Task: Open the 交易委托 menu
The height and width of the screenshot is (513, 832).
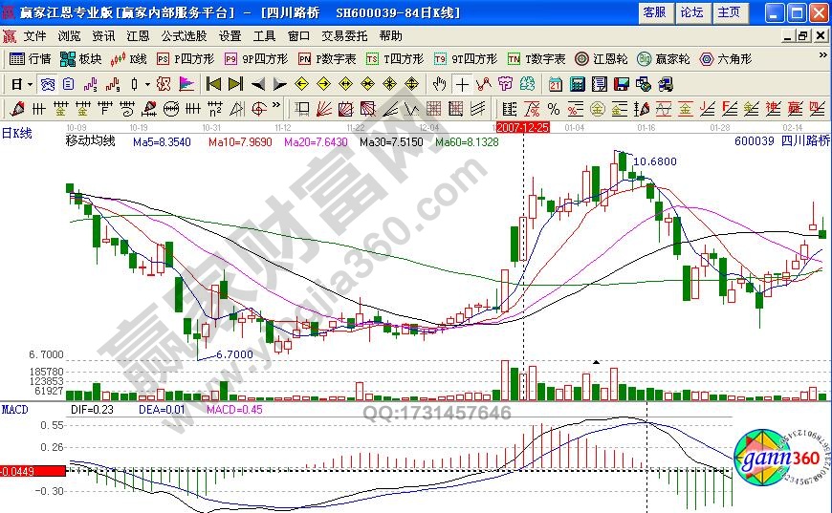Action: point(343,35)
